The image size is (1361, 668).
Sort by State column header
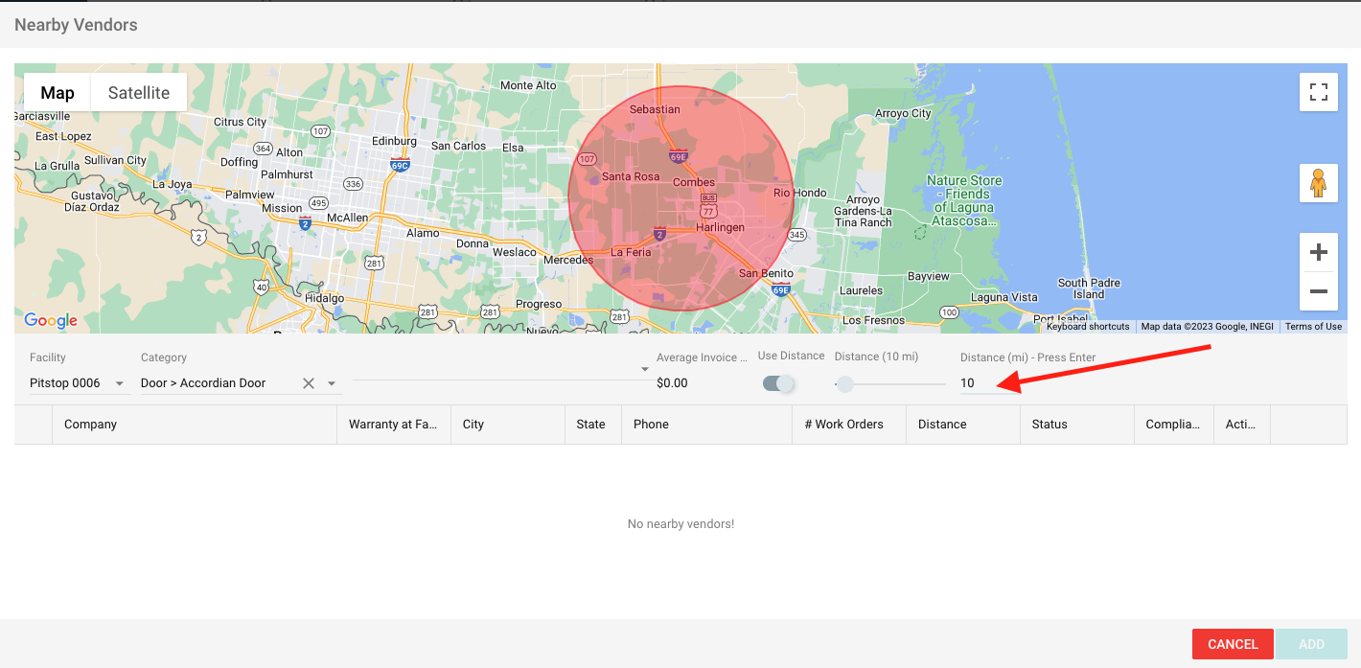pyautogui.click(x=591, y=425)
